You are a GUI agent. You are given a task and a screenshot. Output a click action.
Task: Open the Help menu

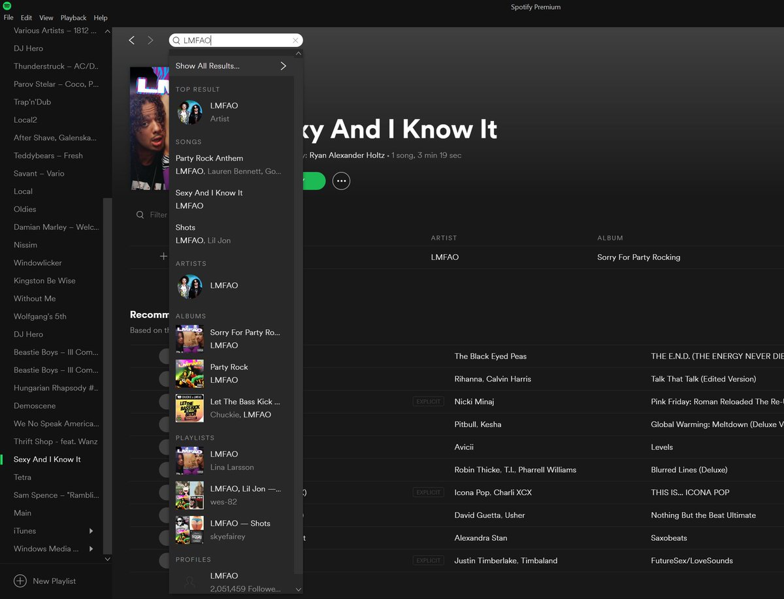point(101,18)
